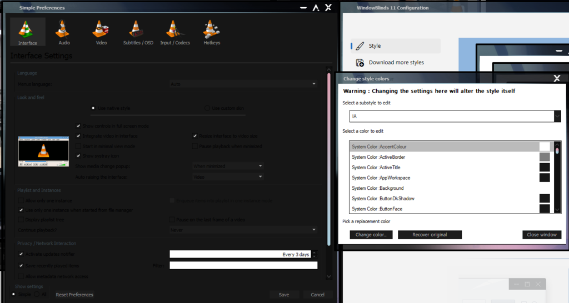Click the Cancel button in preferences

[317, 295]
